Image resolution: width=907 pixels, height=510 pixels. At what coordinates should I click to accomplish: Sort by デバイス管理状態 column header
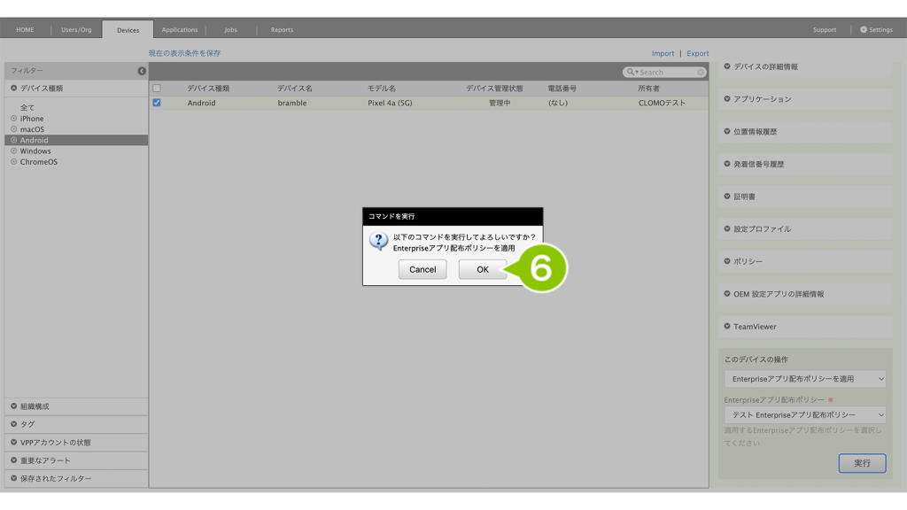click(x=494, y=89)
